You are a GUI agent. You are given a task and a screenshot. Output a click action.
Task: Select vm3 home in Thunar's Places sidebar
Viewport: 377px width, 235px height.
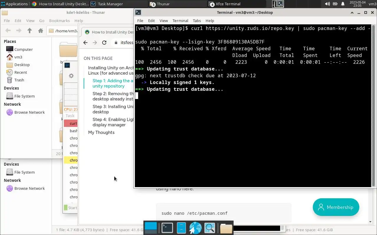(26, 57)
